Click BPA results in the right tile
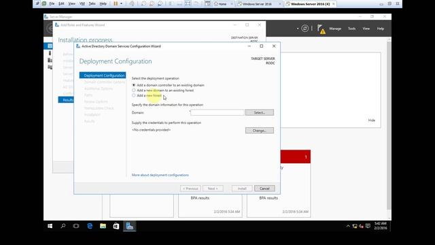The width and height of the screenshot is (435, 245). (x=268, y=198)
